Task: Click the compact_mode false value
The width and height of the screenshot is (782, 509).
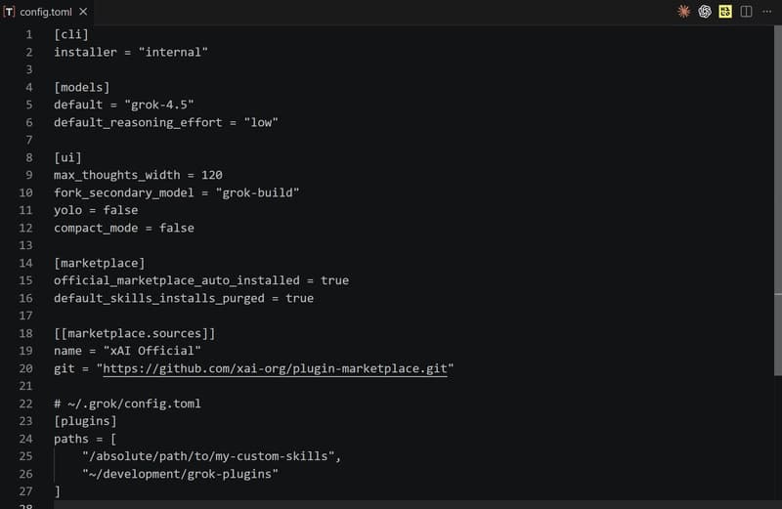Action: (177, 228)
